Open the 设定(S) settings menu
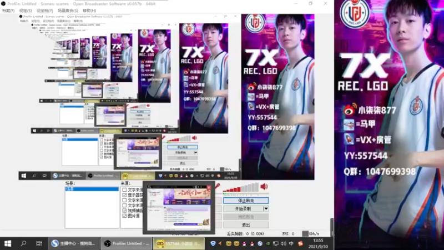The height and width of the screenshot is (250, 444). pos(26,11)
